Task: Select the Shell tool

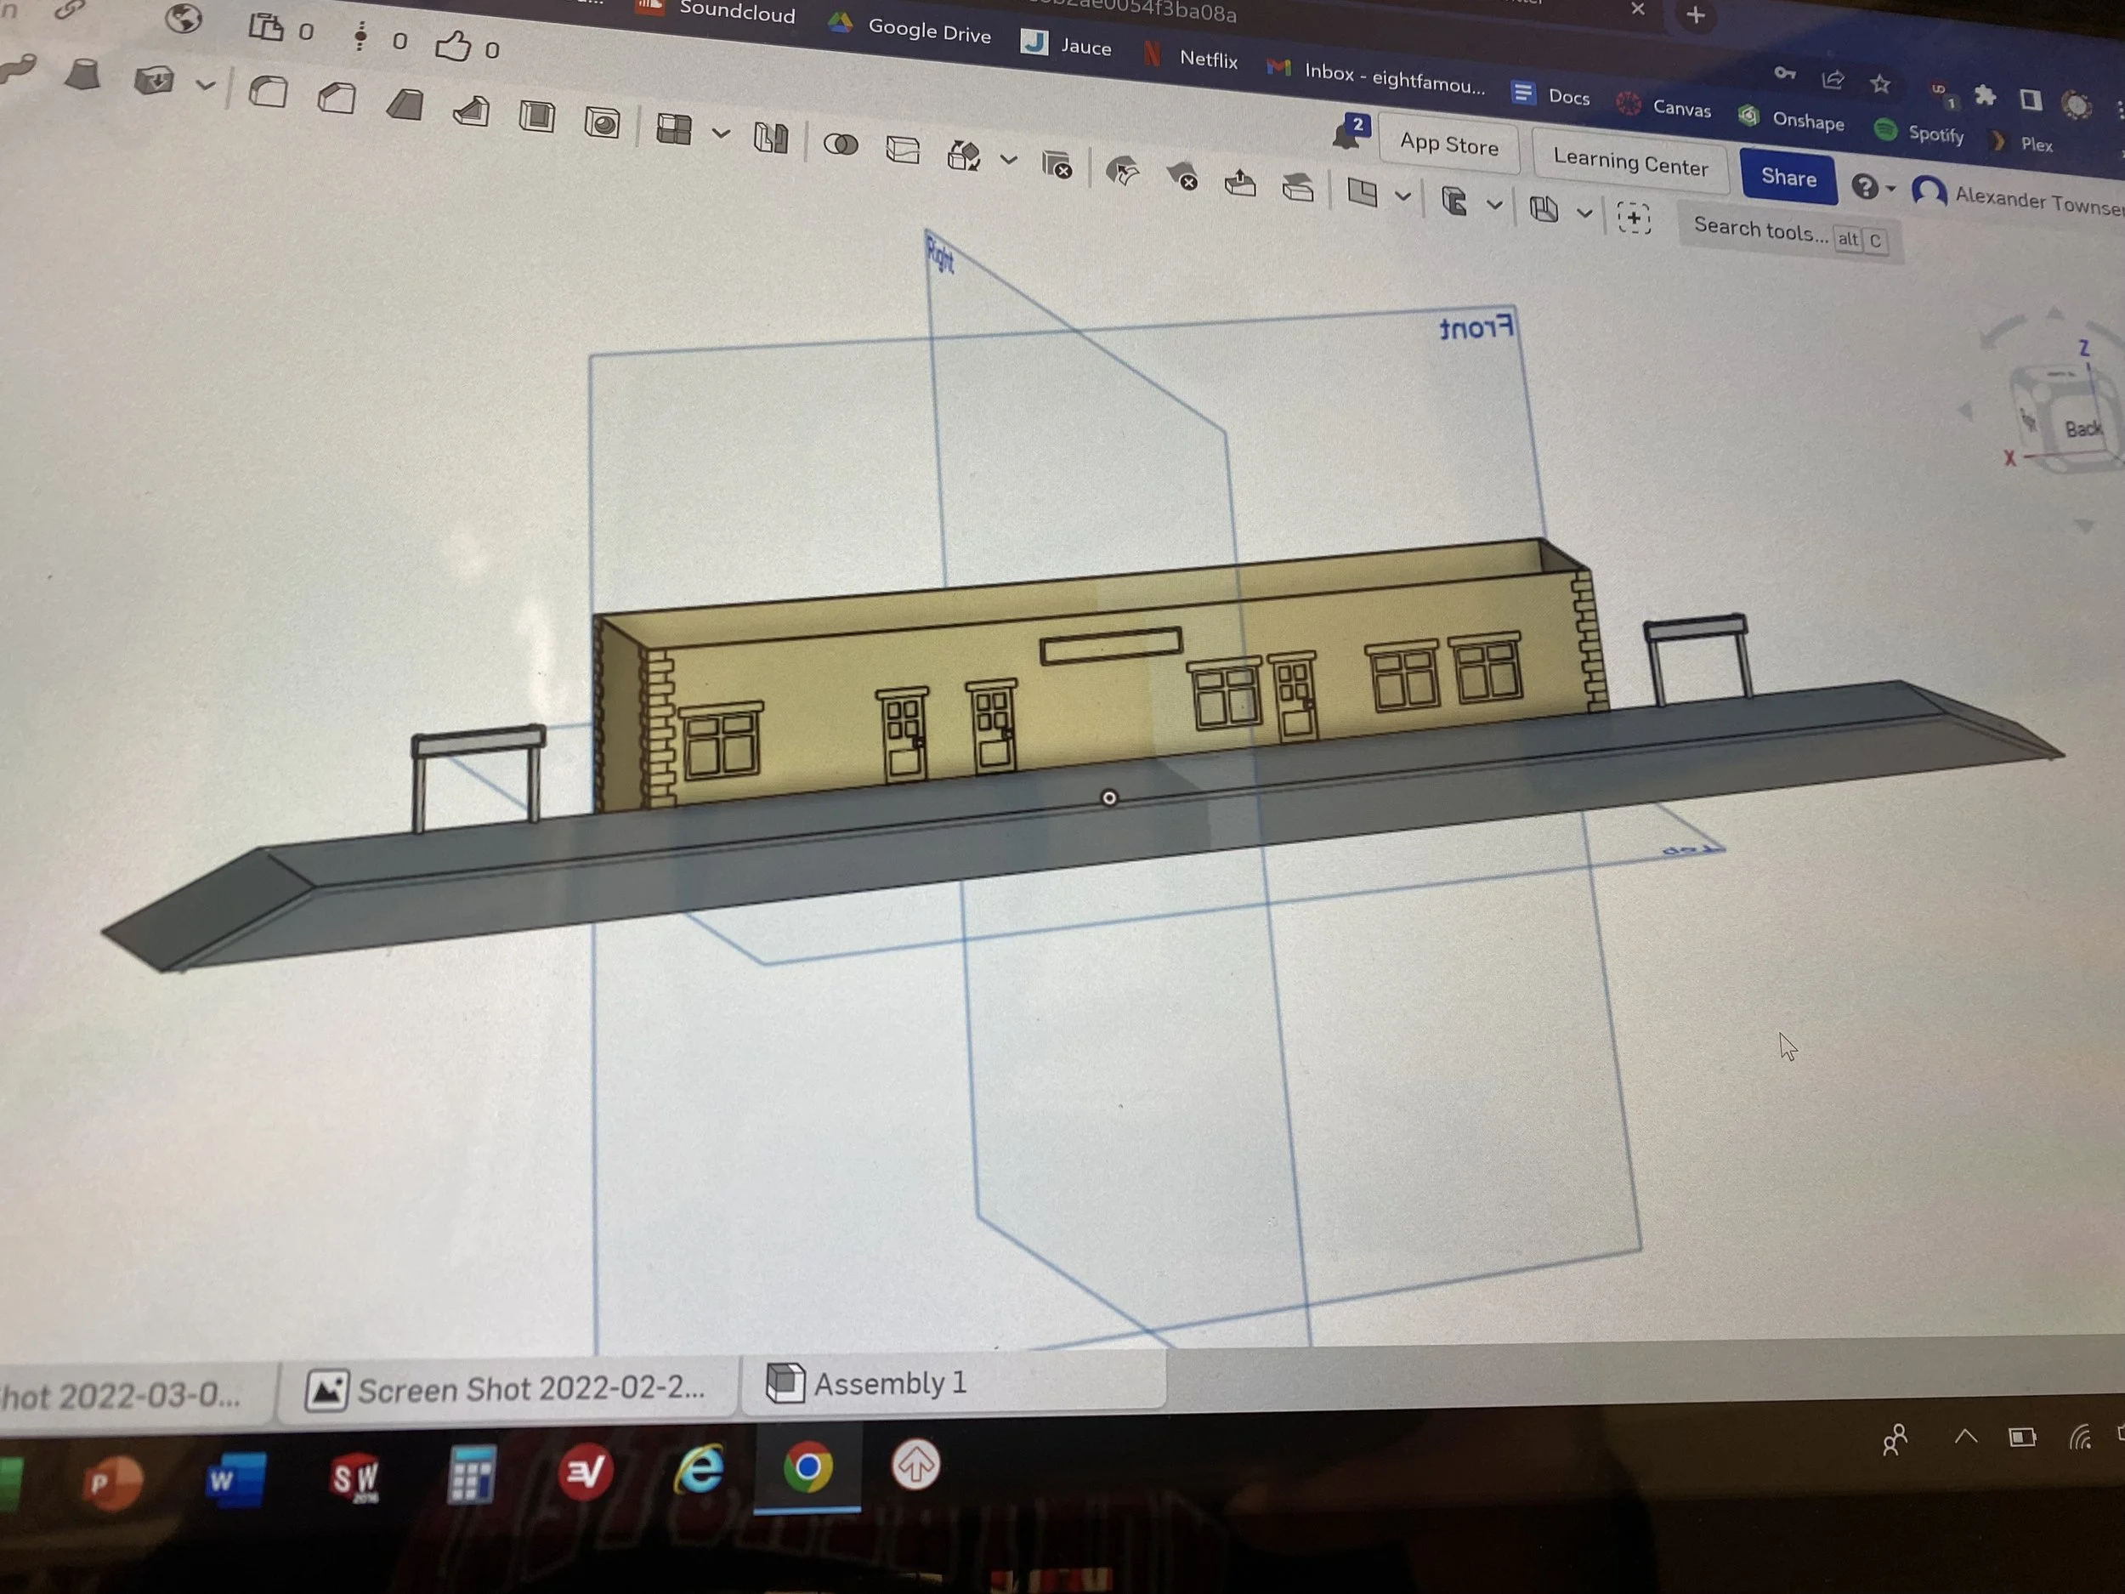Action: click(x=537, y=117)
